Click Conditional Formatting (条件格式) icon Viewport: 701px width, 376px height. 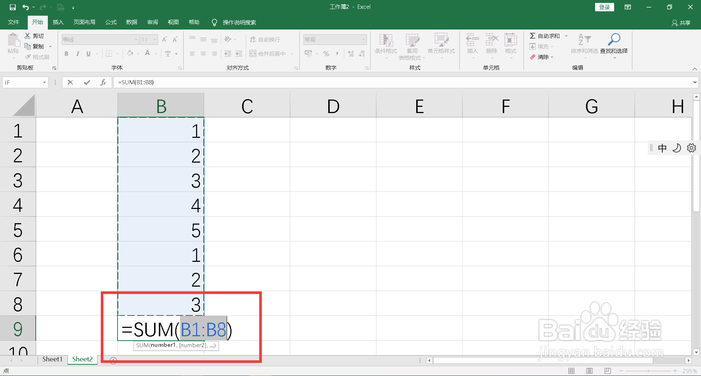point(386,40)
